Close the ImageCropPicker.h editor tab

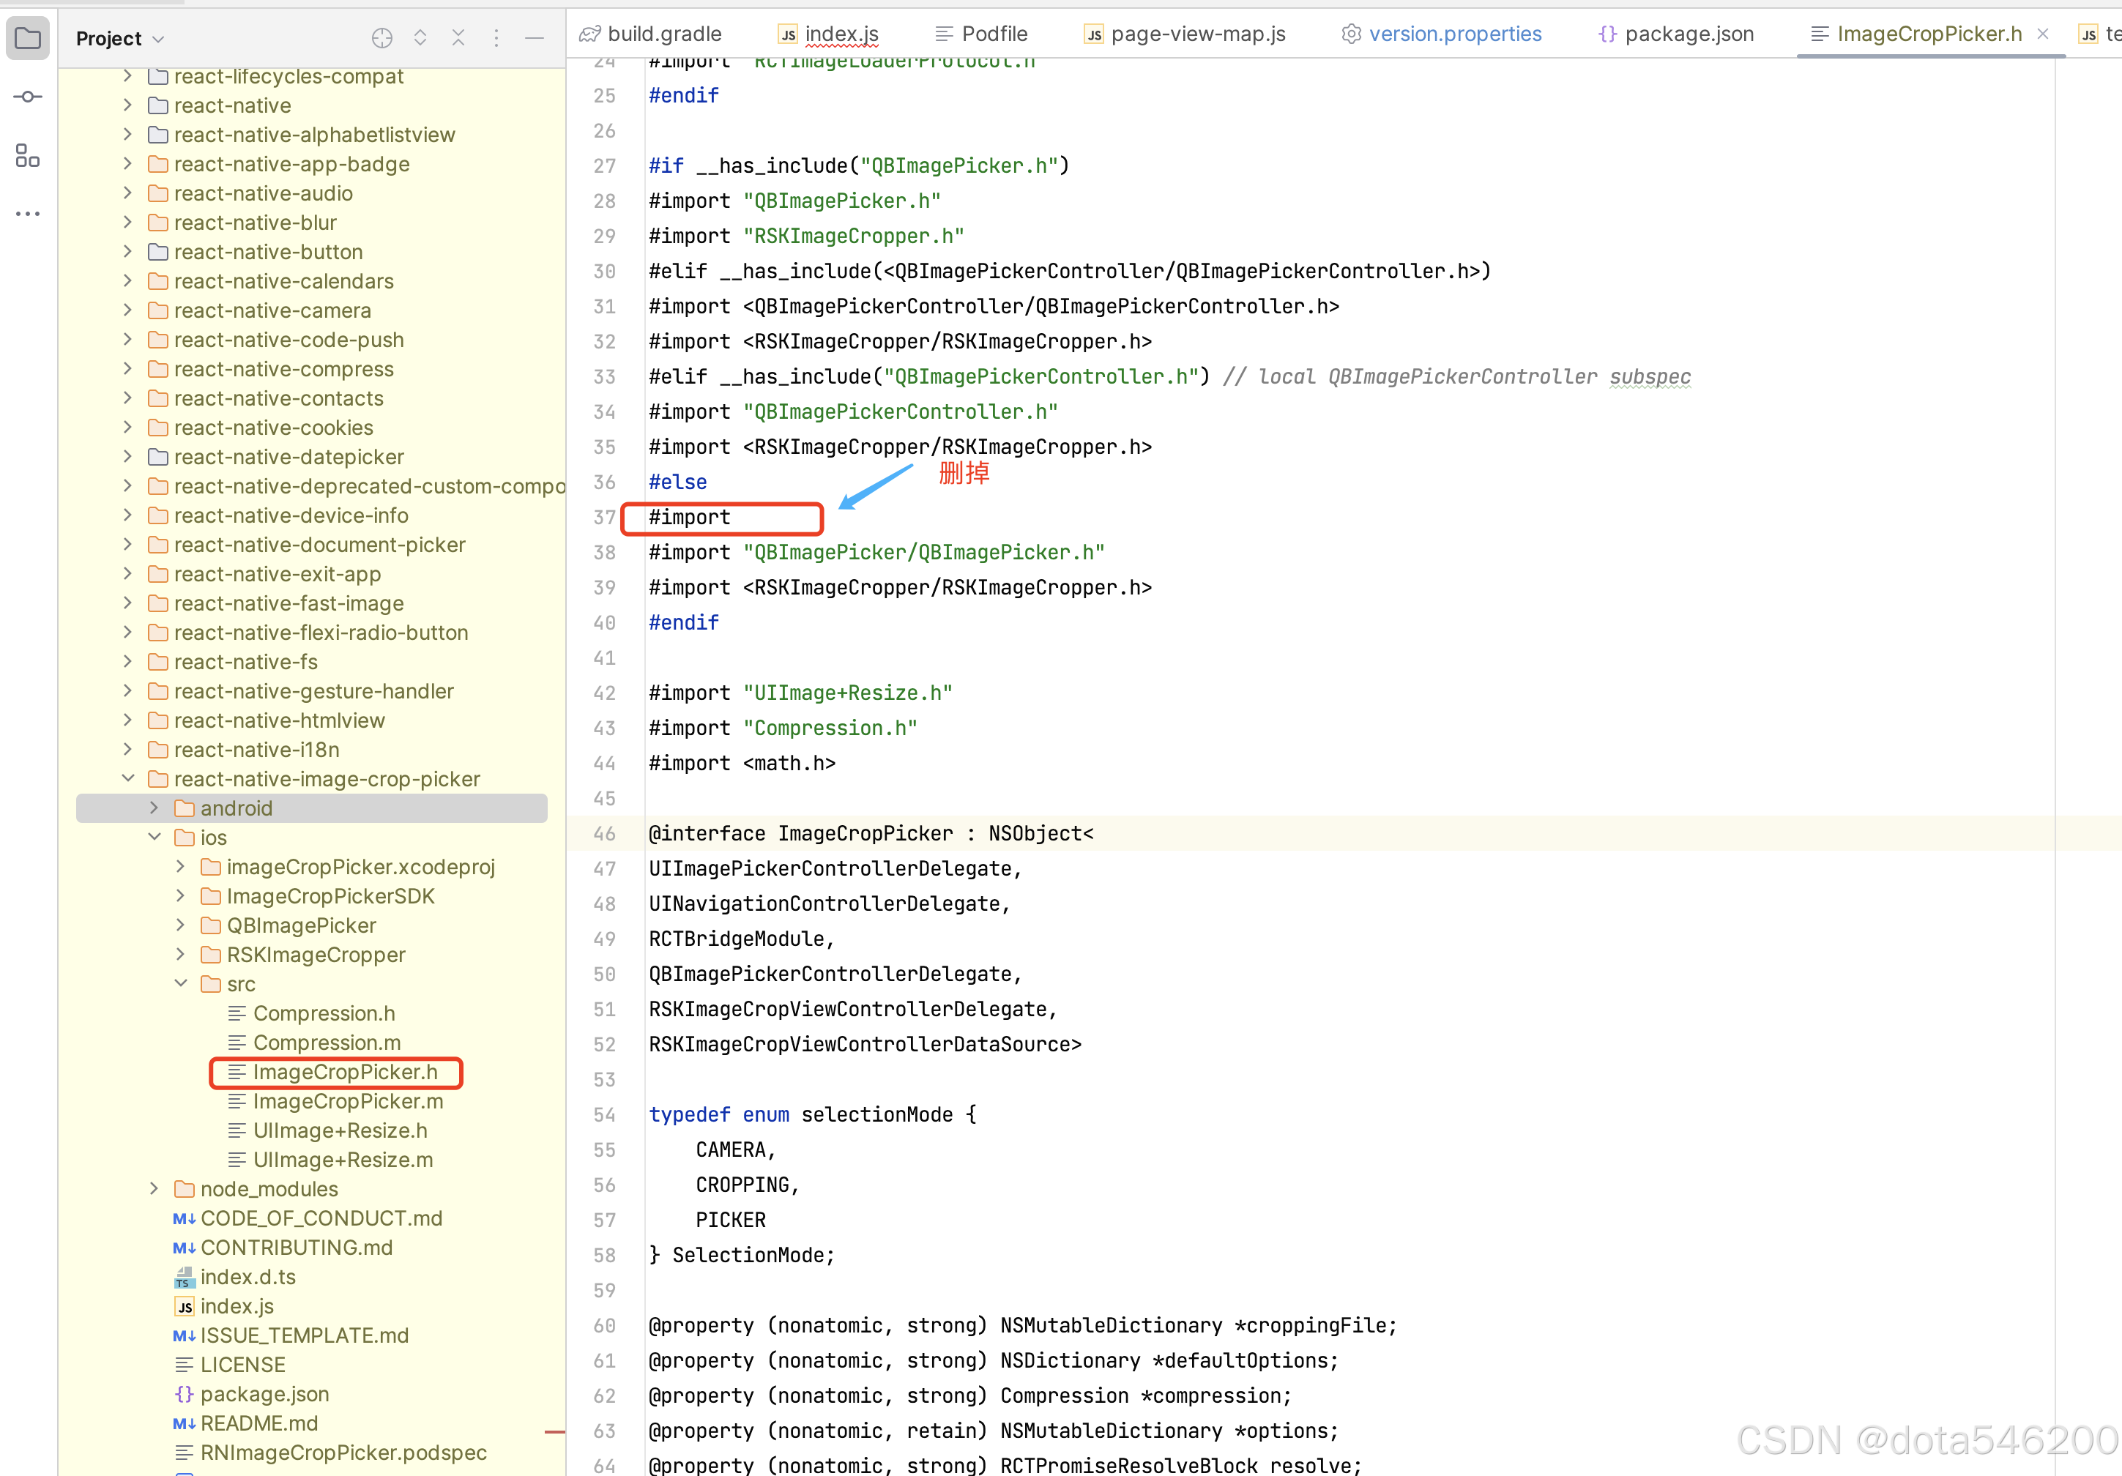click(2044, 34)
